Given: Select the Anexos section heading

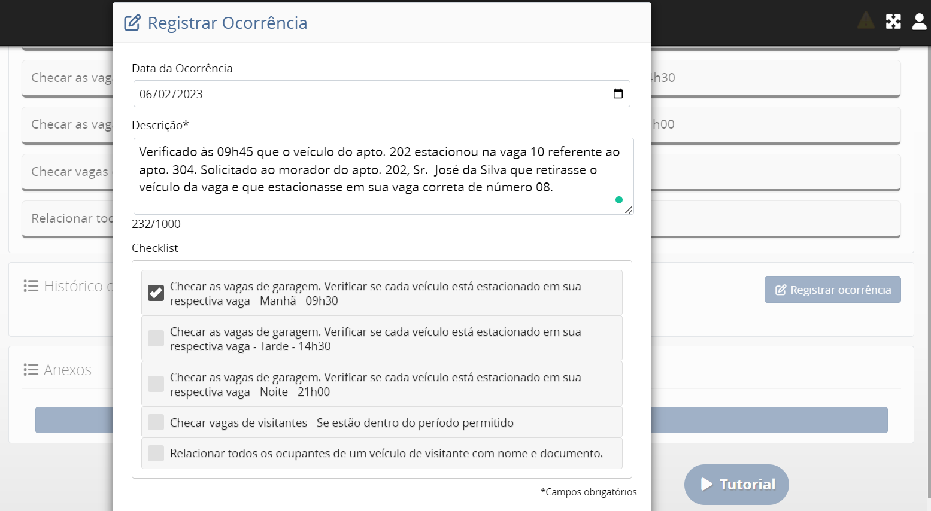Looking at the screenshot, I should 67,370.
